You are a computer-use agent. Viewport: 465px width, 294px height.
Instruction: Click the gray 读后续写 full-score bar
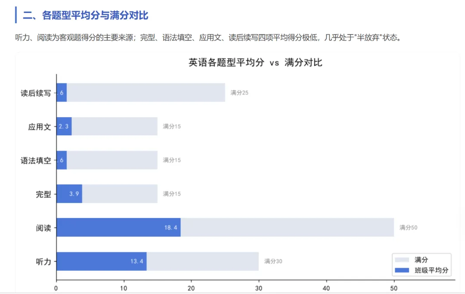coord(146,93)
